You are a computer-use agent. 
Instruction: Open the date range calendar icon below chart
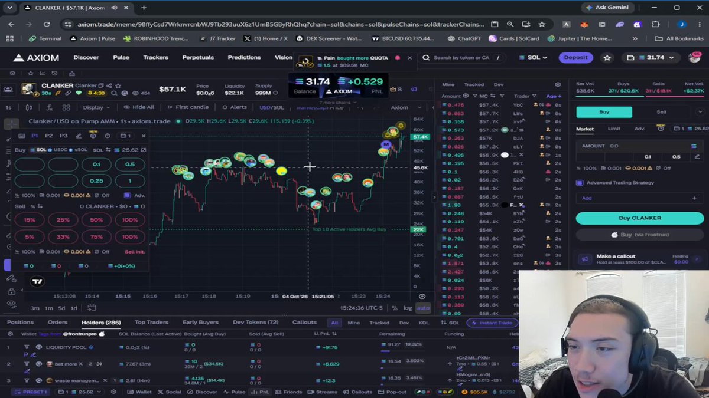[92, 308]
